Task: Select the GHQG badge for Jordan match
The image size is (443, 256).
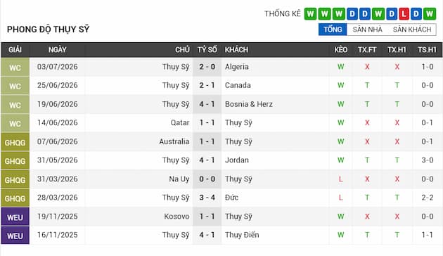Action: pos(15,161)
